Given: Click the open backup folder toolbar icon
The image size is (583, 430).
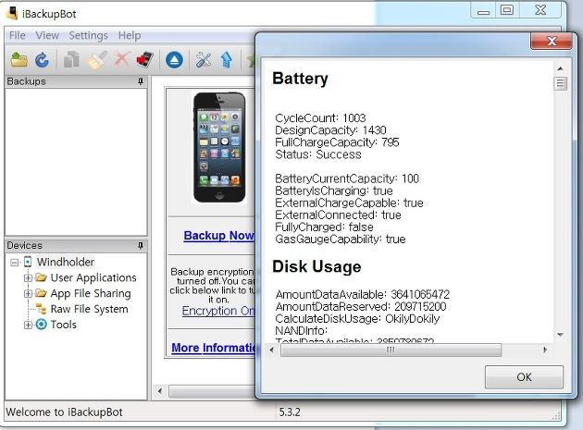Looking at the screenshot, I should [19, 59].
